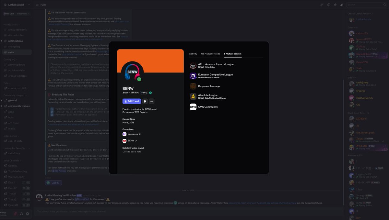The image size is (389, 220).
Task: Switch to the Activity tab in profile
Action: [x=193, y=54]
